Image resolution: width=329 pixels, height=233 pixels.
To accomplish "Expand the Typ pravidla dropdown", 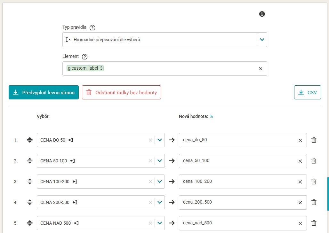I will coord(262,40).
